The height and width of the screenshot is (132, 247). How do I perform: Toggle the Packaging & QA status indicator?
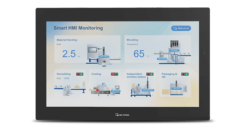(185, 74)
